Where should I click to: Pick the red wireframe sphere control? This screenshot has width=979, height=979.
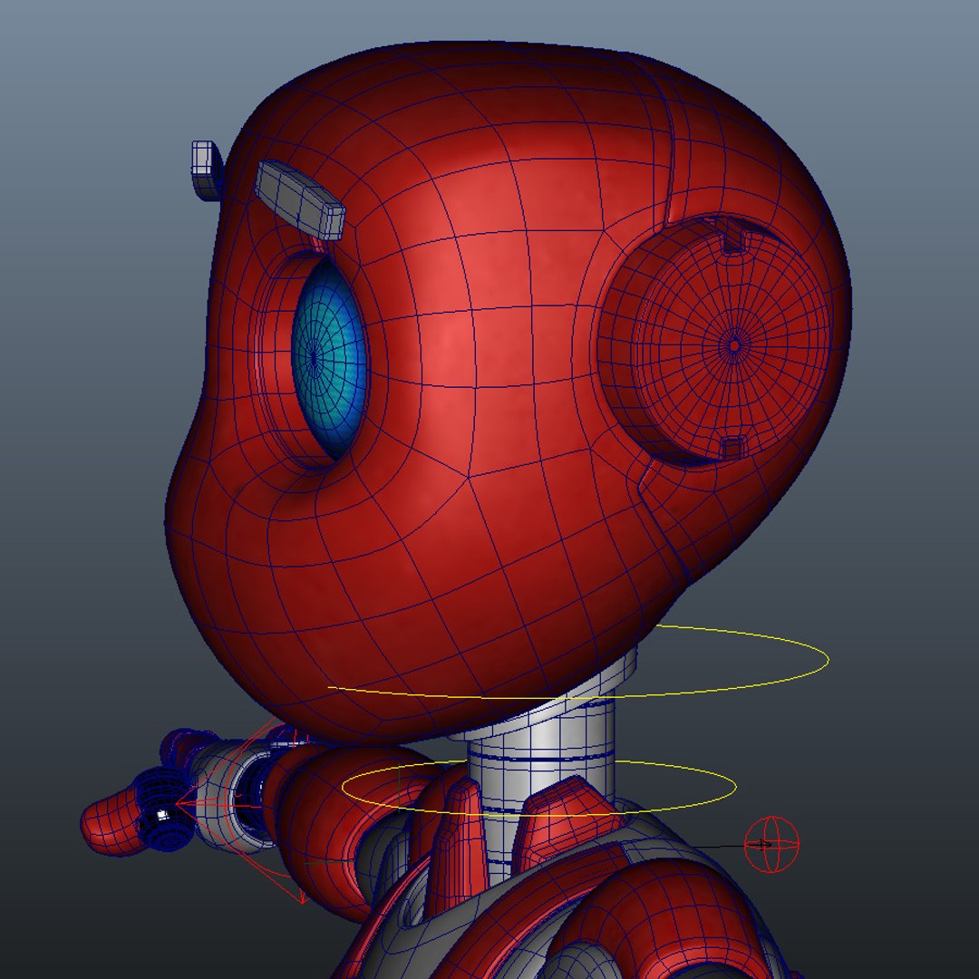772,844
